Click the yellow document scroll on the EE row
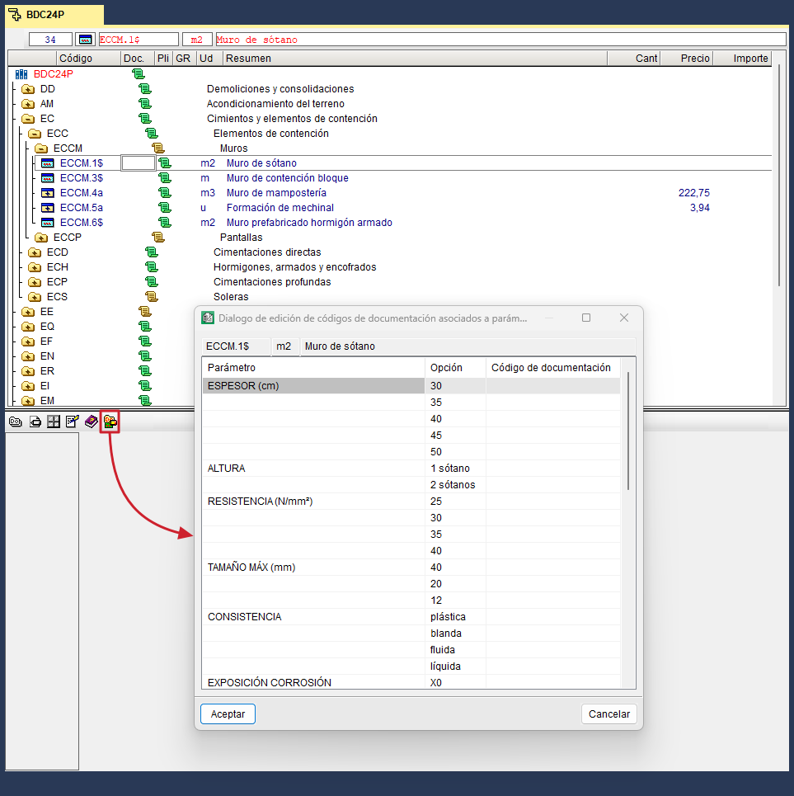 tap(144, 311)
